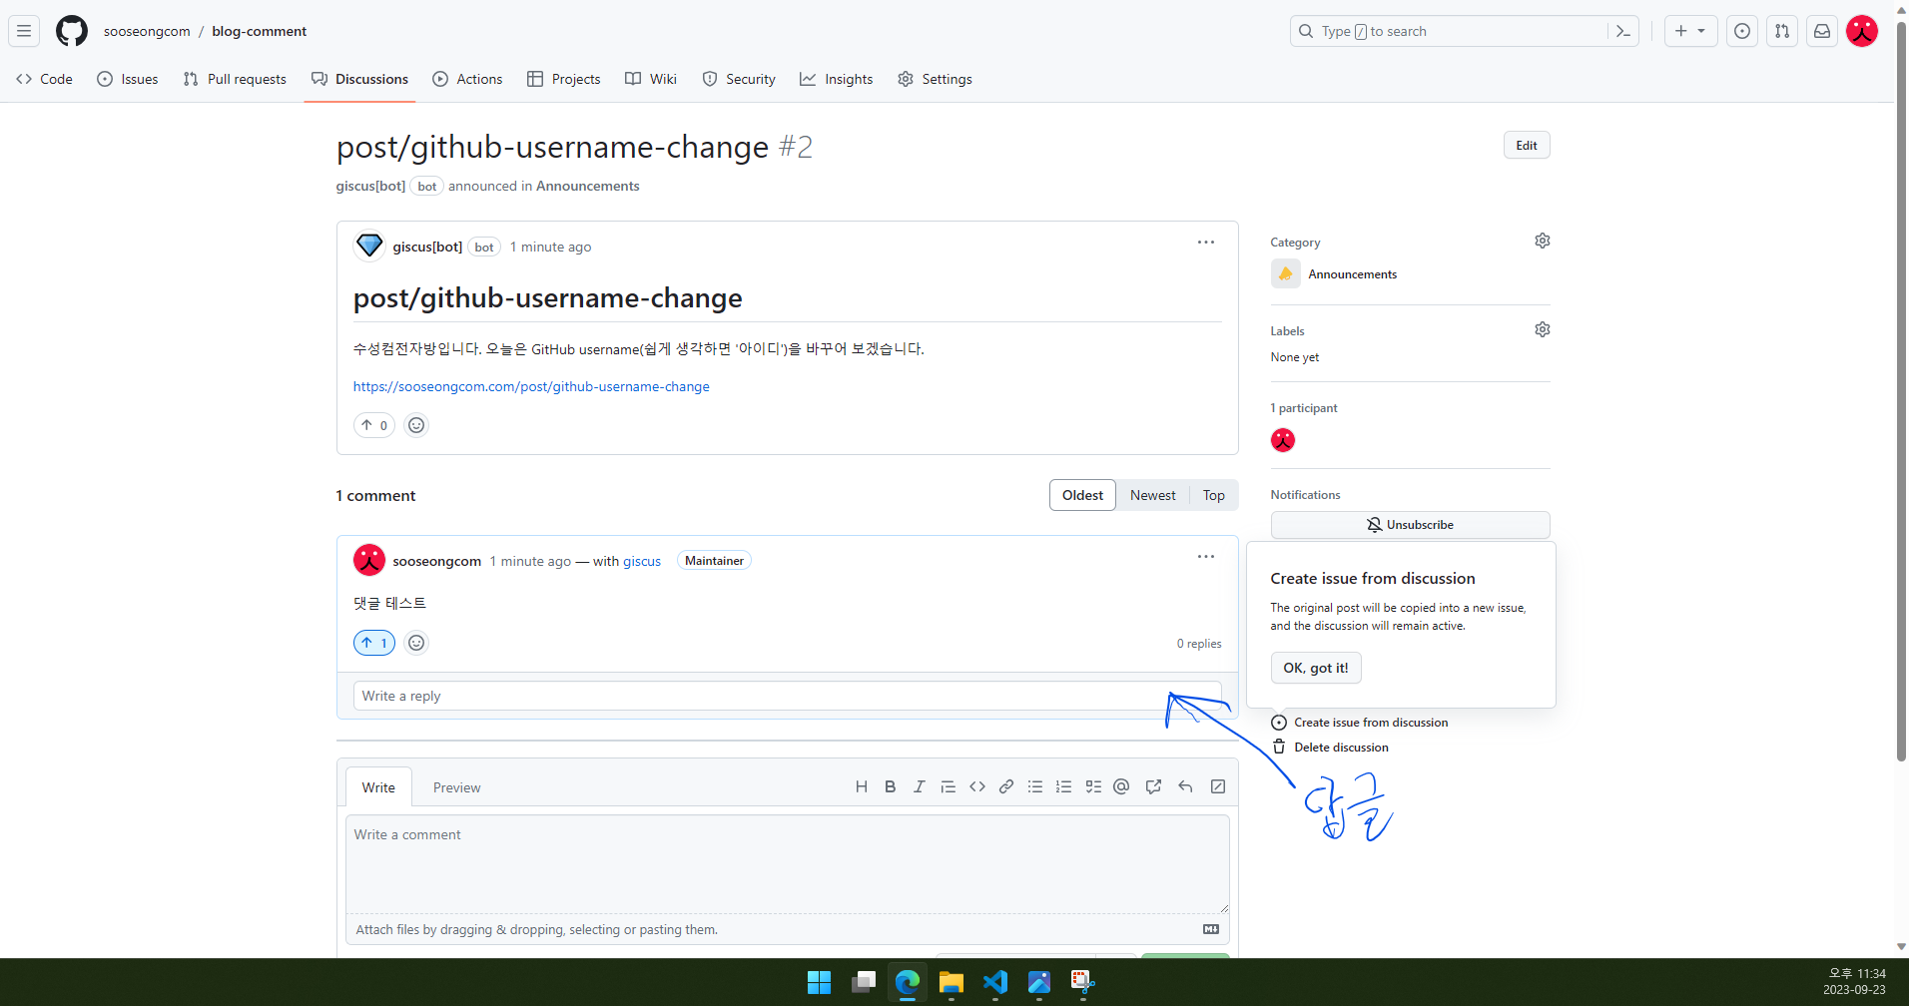The width and height of the screenshot is (1909, 1006).
Task: Toggle slash commands icon in editor
Action: (1218, 786)
